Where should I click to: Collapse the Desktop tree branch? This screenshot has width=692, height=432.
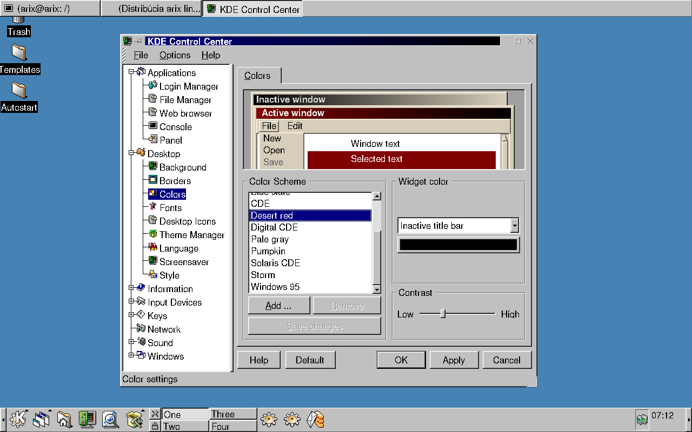(131, 153)
